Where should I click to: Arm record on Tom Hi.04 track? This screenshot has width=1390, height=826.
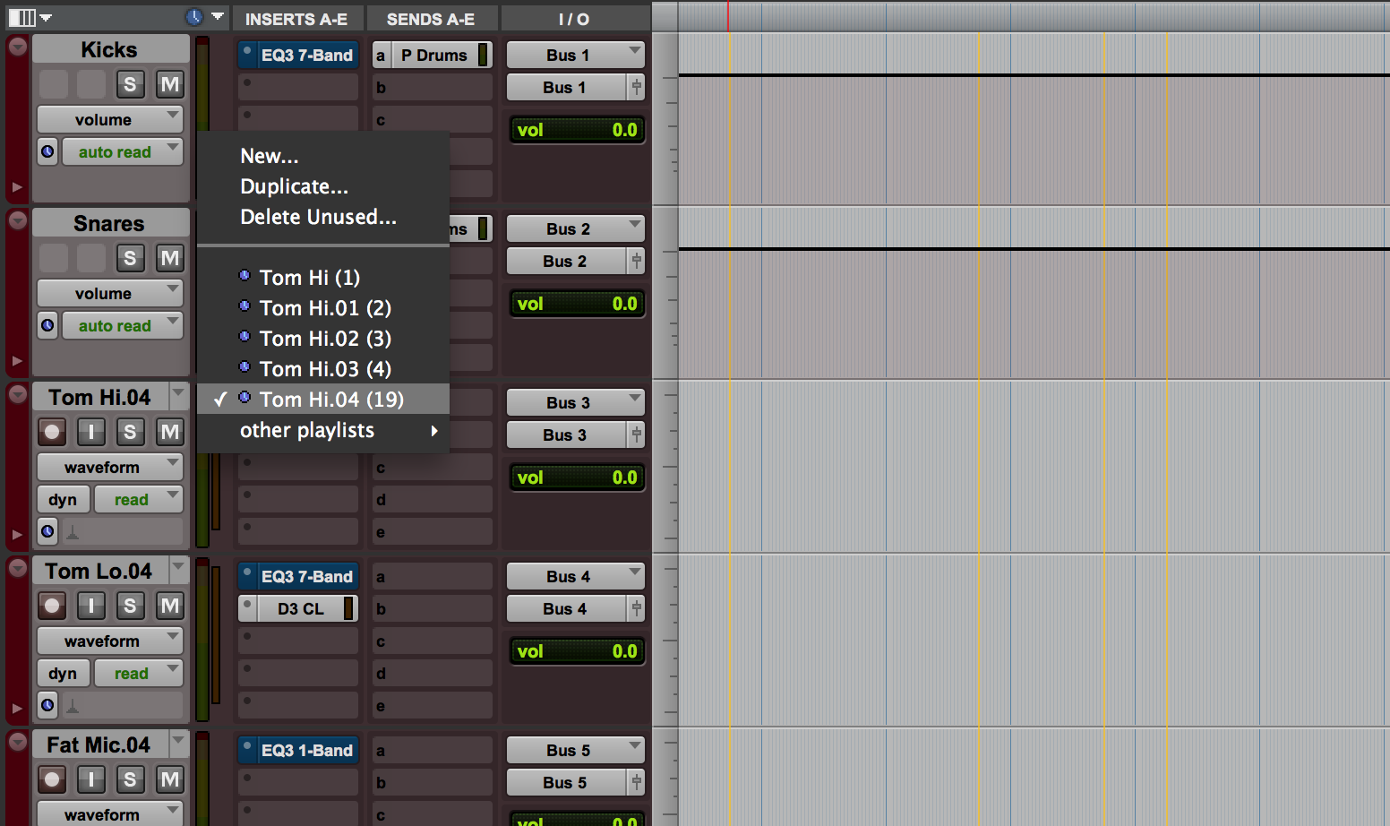(52, 432)
